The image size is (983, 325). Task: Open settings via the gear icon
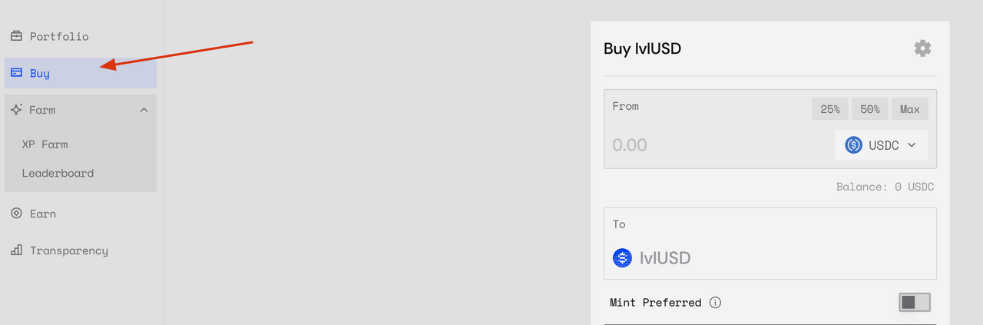922,48
